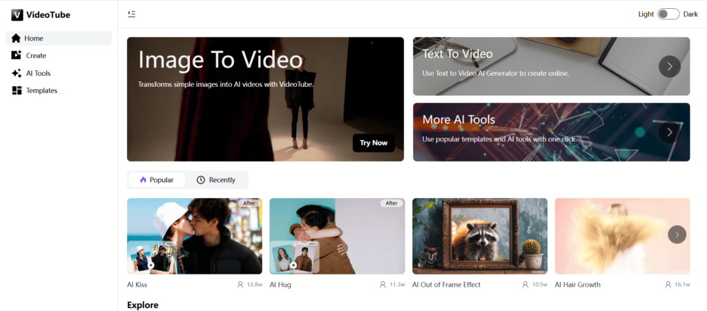The width and height of the screenshot is (707, 311).
Task: Click the user icon next to 11.3w
Action: coord(382,284)
